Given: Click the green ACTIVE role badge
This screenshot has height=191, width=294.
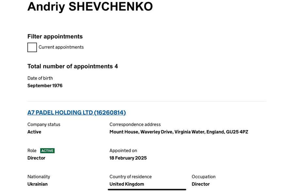Looking at the screenshot, I should coord(47,151).
